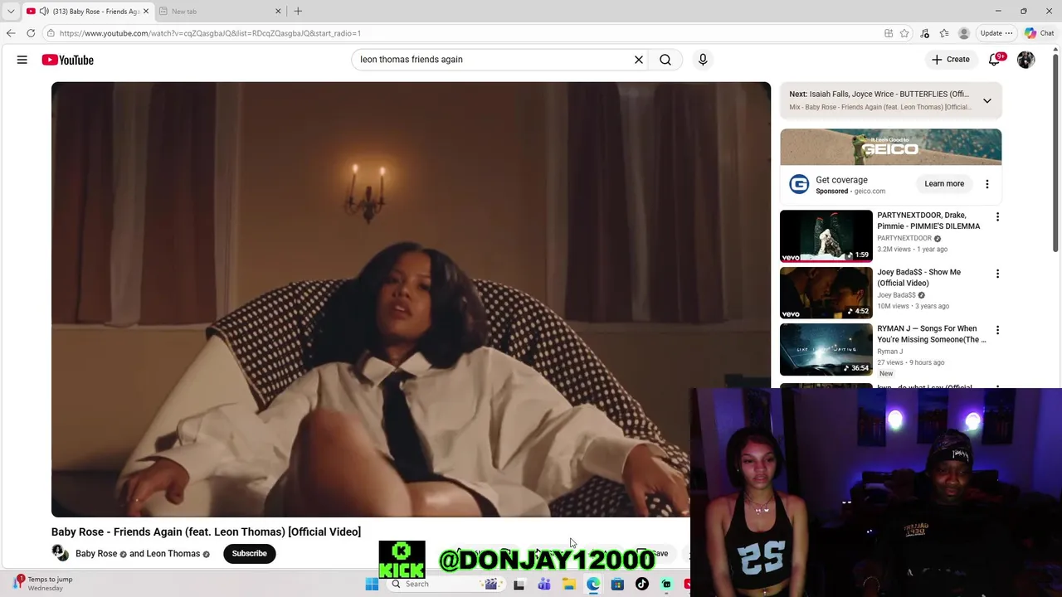Open the YouTube account avatar menu
This screenshot has width=1062, height=597.
click(x=1026, y=60)
